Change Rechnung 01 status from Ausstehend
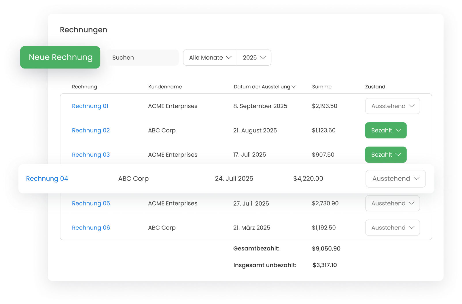 pyautogui.click(x=392, y=106)
